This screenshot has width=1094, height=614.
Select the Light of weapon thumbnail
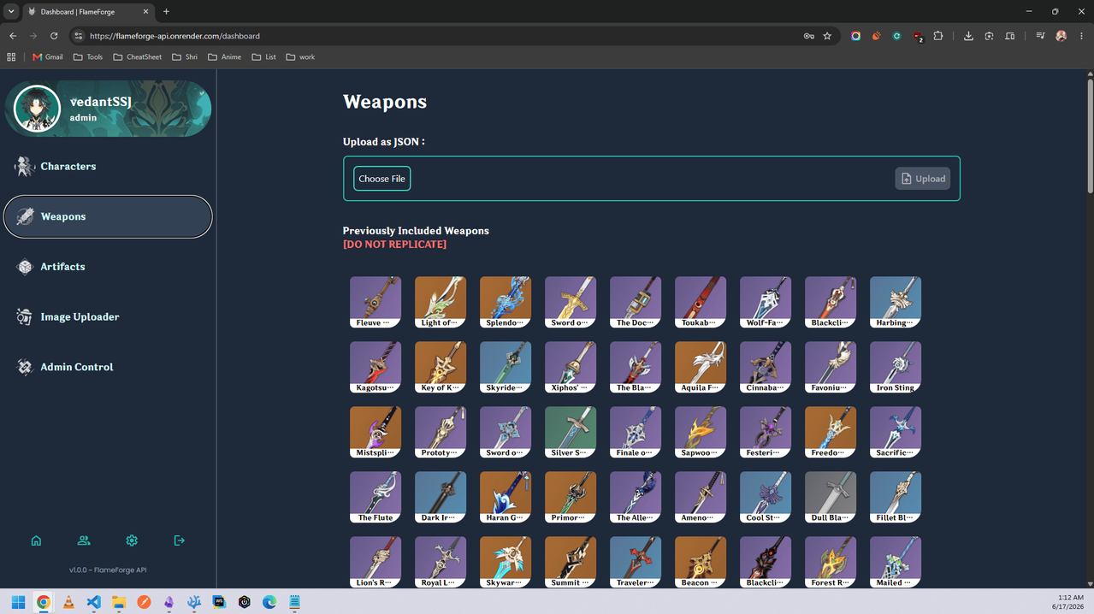[441, 302]
